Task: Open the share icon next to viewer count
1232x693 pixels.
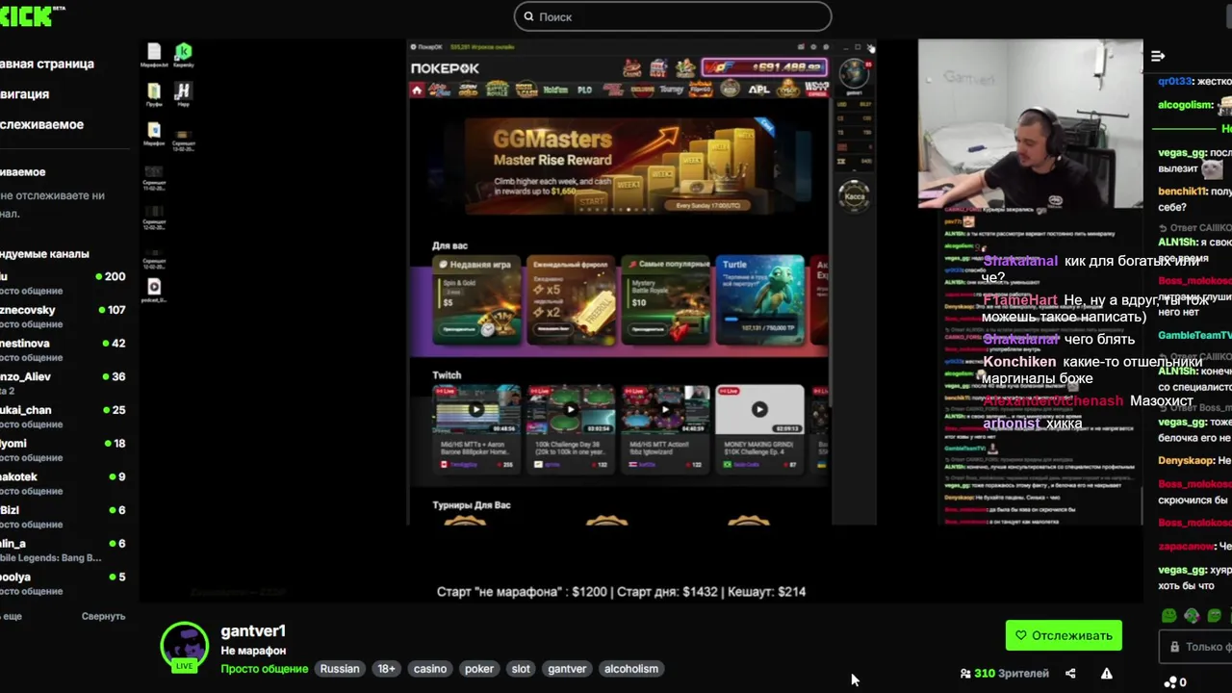Action: pos(1070,674)
